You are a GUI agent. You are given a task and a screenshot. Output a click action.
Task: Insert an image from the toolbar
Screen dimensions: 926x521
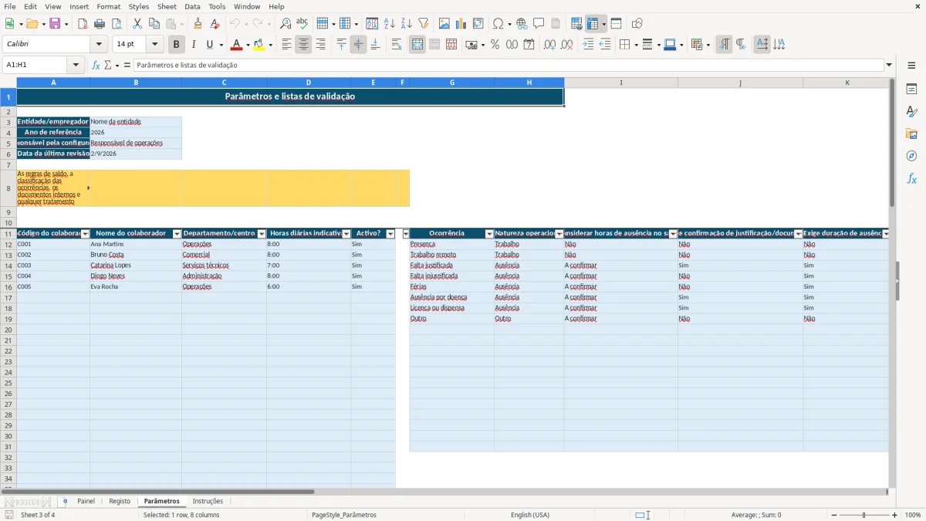pos(444,24)
